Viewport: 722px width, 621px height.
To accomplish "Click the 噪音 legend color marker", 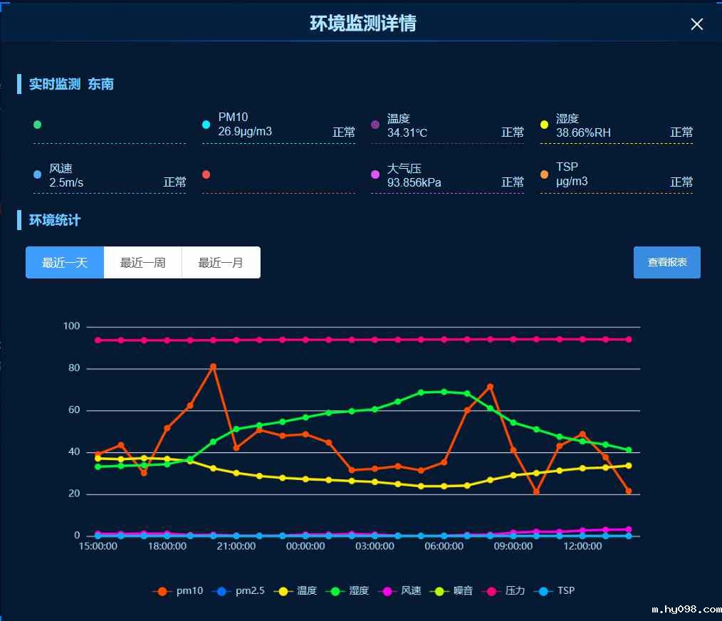I will pos(440,590).
